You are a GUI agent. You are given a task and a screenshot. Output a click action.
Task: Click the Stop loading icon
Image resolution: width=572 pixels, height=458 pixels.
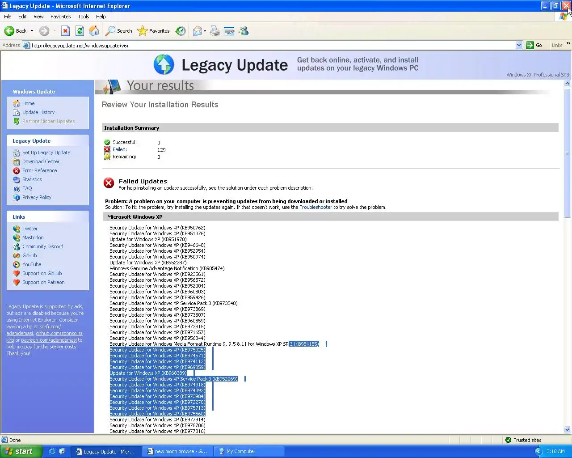pyautogui.click(x=65, y=31)
